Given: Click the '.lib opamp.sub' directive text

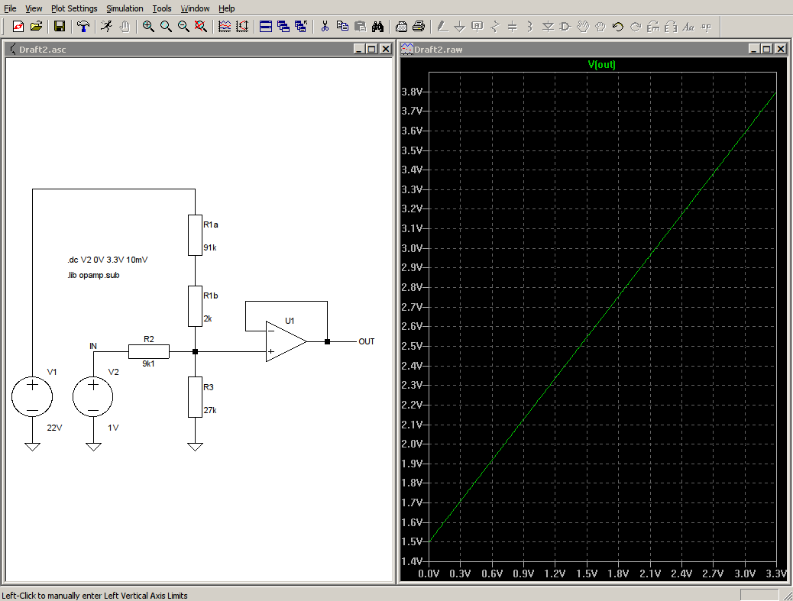Looking at the screenshot, I should pos(93,276).
